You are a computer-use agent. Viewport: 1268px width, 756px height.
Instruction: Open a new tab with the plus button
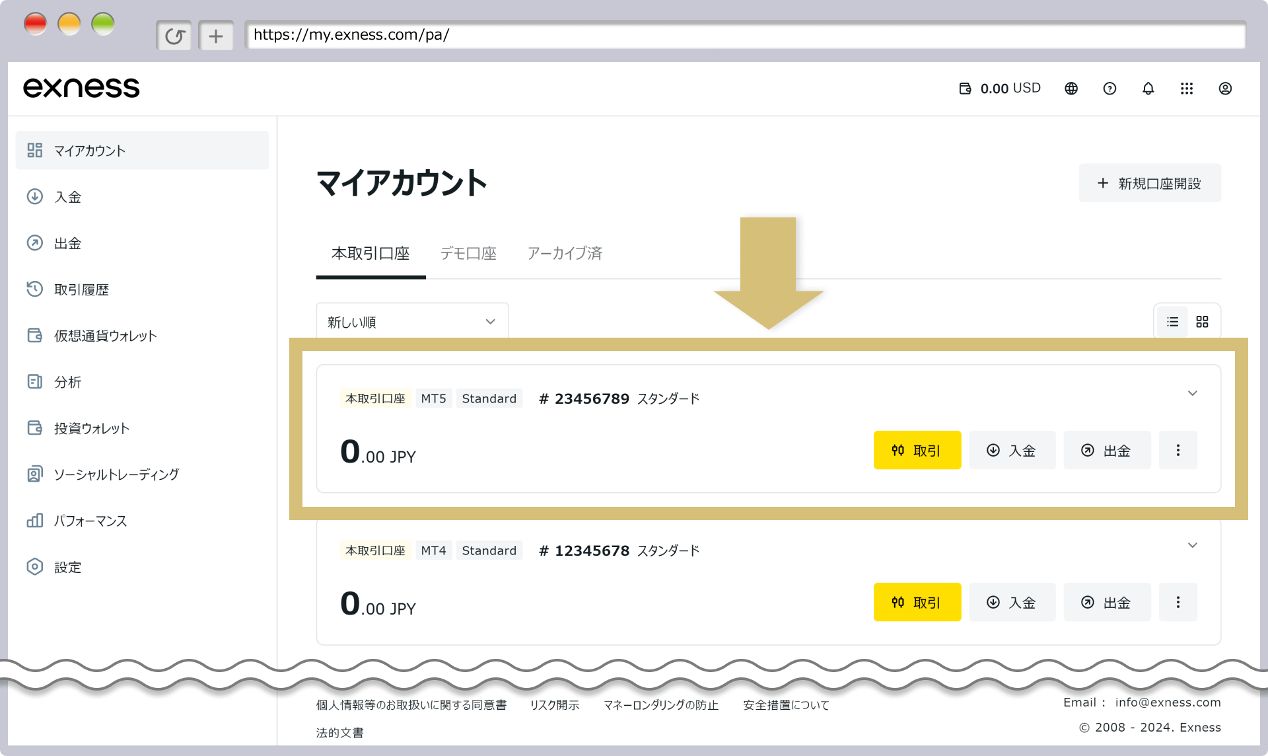tap(216, 36)
